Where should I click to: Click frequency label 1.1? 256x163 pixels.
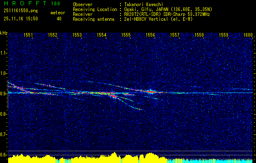(x=3, y=53)
